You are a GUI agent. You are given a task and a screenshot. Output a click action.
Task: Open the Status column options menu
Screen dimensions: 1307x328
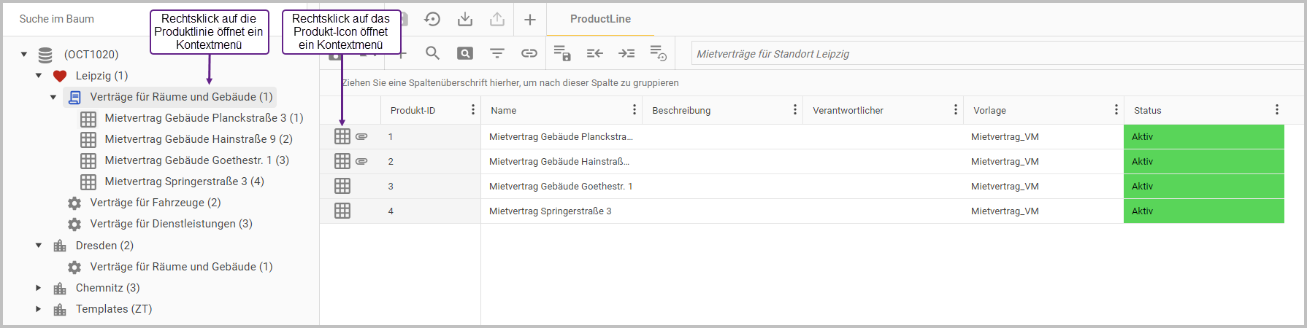click(1276, 110)
